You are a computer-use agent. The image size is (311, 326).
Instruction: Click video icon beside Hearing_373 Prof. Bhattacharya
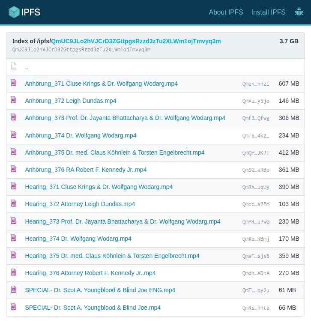tap(14, 221)
